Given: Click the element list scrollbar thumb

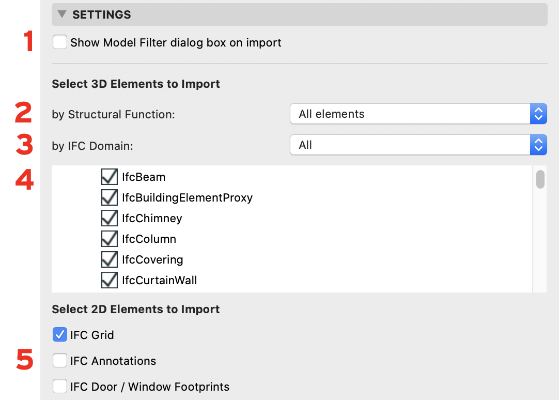Looking at the screenshot, I should (540, 179).
